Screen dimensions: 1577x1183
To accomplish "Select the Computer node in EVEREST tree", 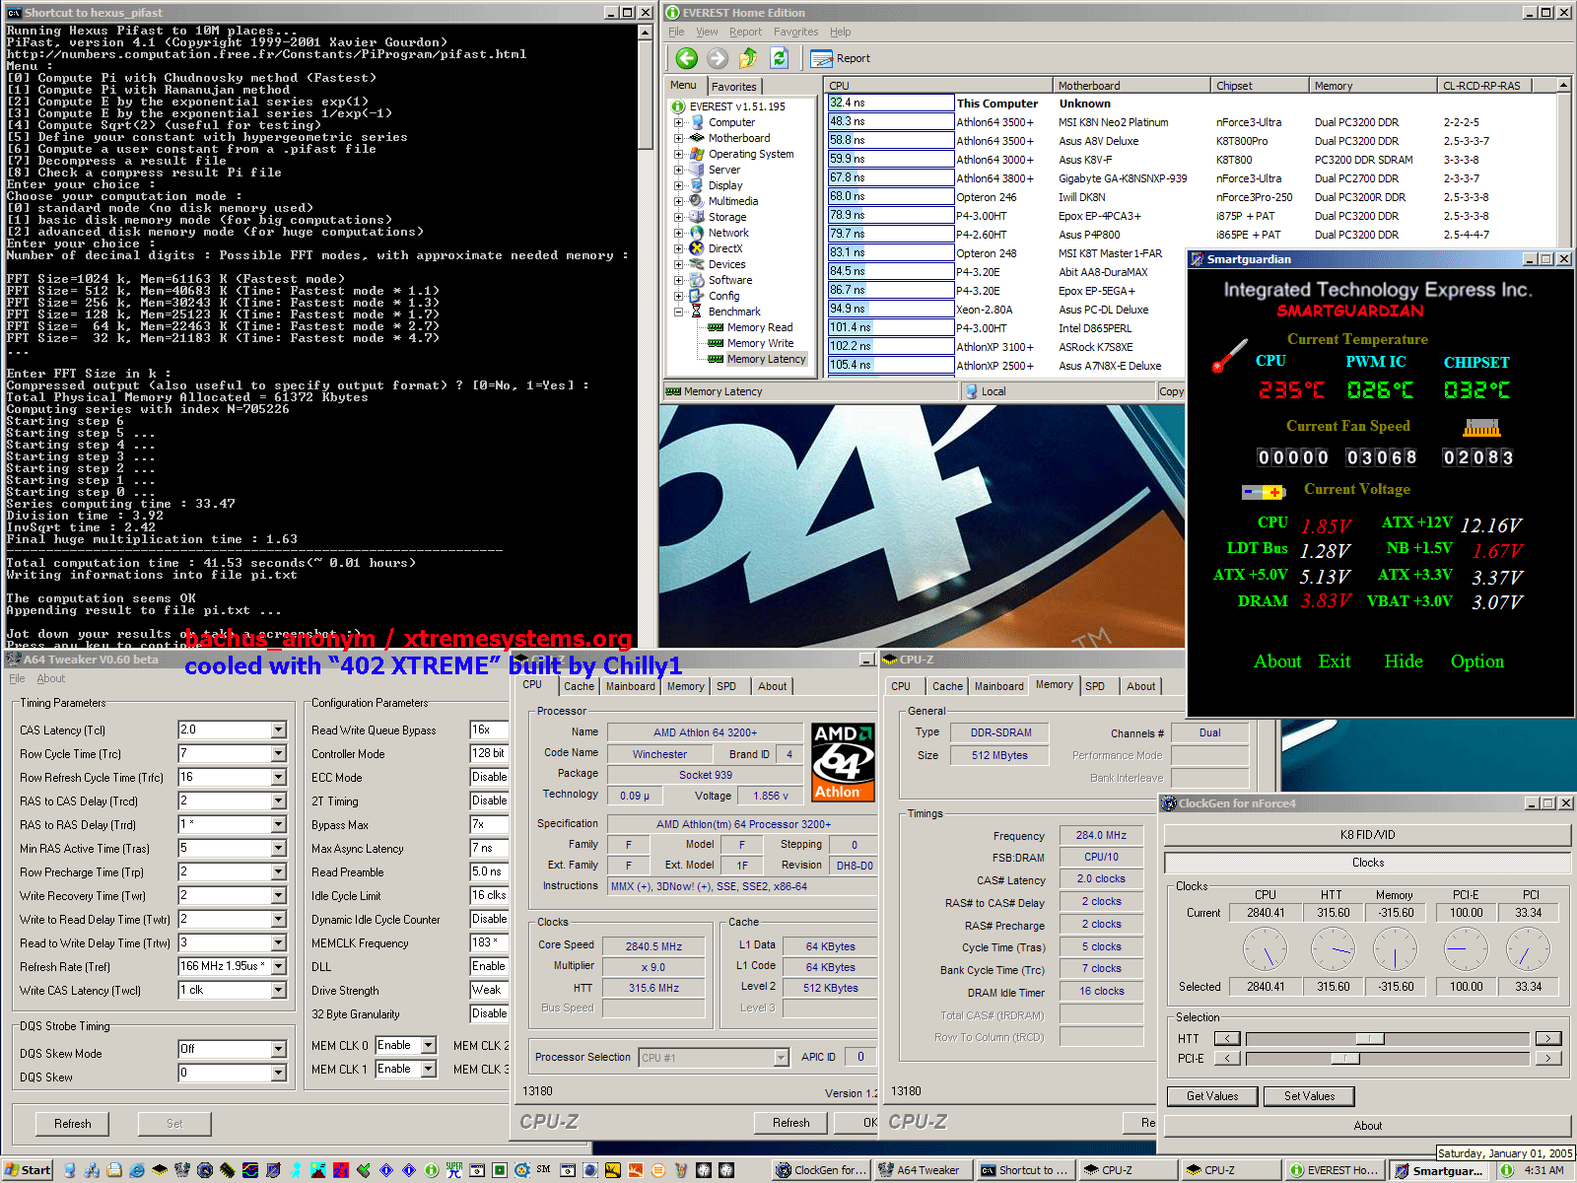I will pos(731,122).
